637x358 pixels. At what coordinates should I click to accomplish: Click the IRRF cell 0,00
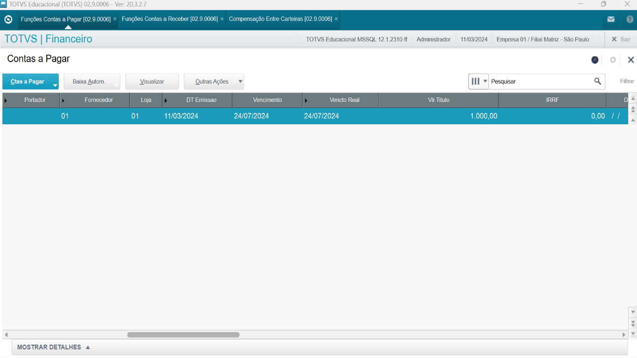[x=552, y=116]
